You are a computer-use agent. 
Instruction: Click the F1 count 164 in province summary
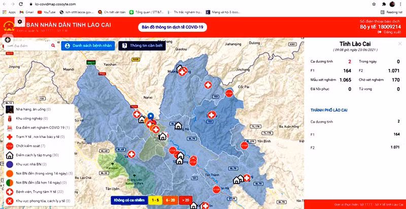[x=347, y=71]
